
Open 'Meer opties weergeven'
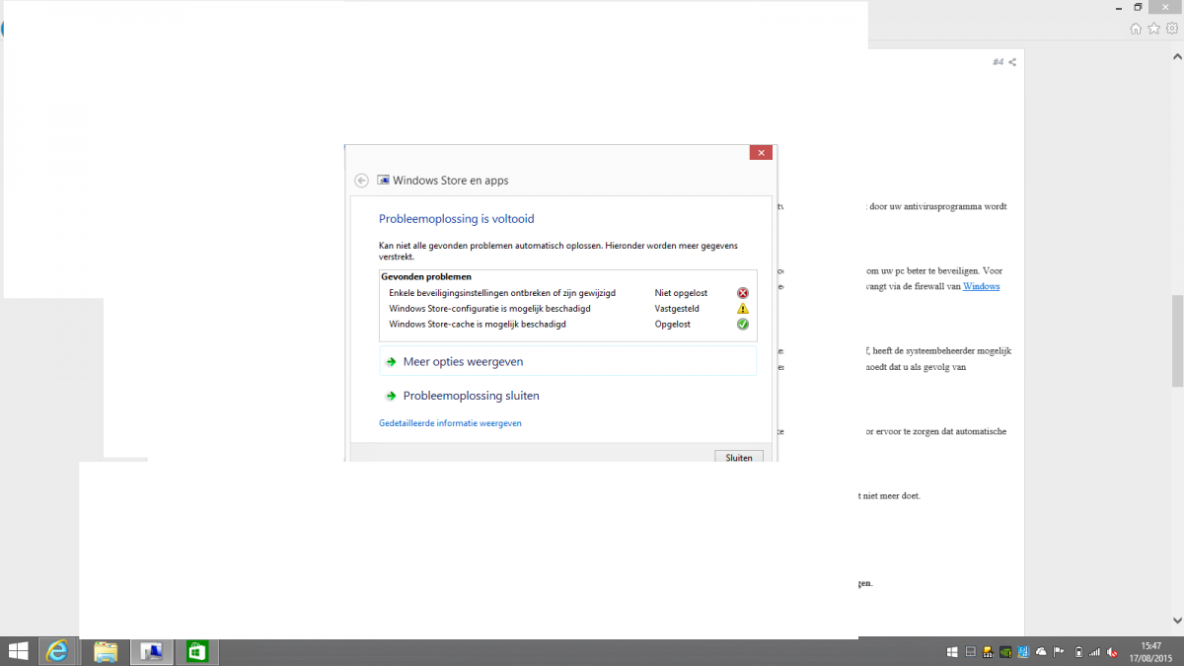pos(567,361)
